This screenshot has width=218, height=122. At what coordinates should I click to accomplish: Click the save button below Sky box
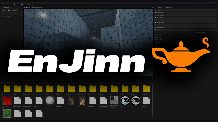pyautogui.click(x=156, y=35)
